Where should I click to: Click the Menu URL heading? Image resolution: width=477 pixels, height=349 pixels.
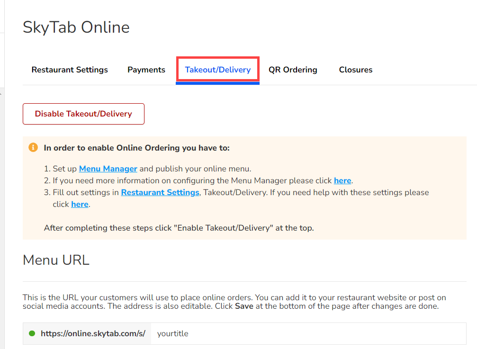[56, 260]
